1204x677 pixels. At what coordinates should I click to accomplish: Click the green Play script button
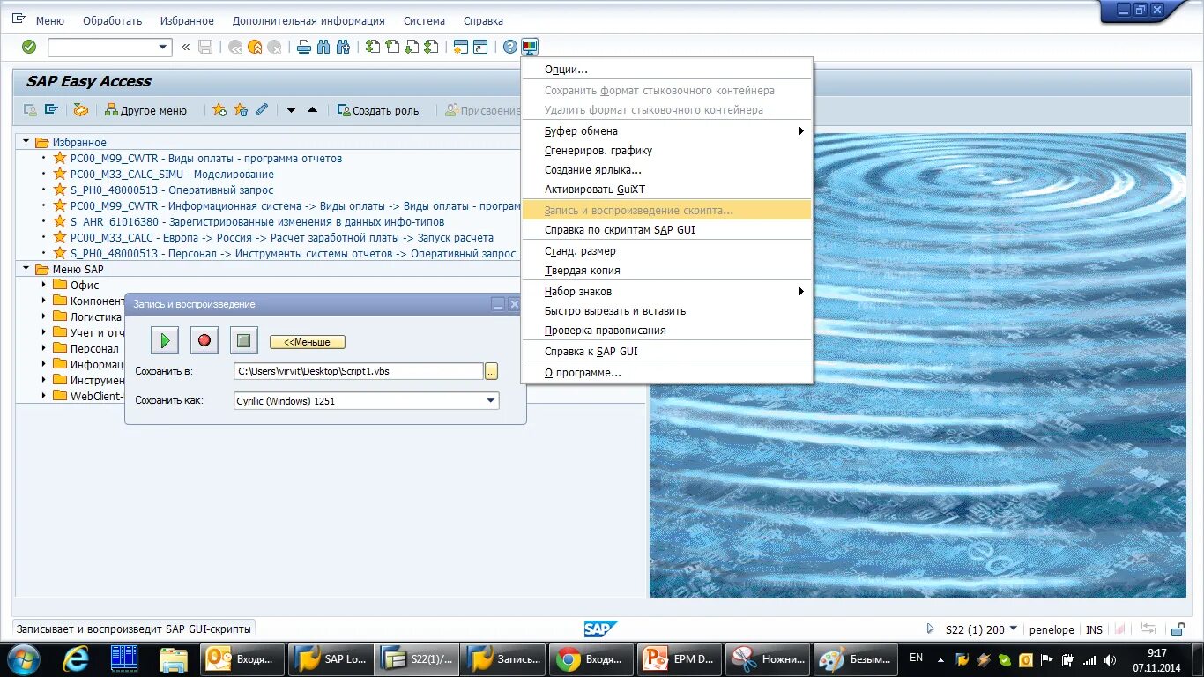click(x=164, y=340)
